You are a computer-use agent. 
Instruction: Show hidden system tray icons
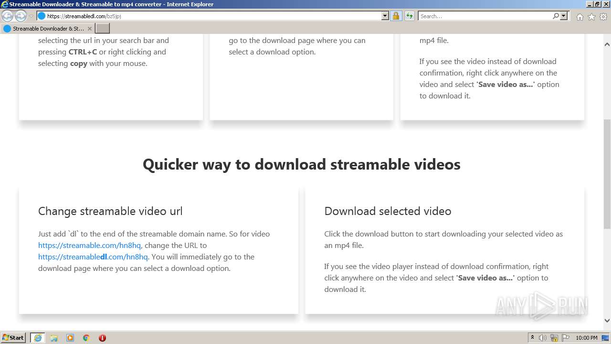[x=532, y=338]
